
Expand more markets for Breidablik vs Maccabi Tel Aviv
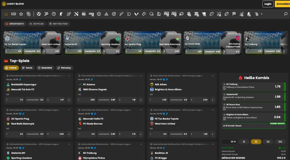click(x=69, y=100)
